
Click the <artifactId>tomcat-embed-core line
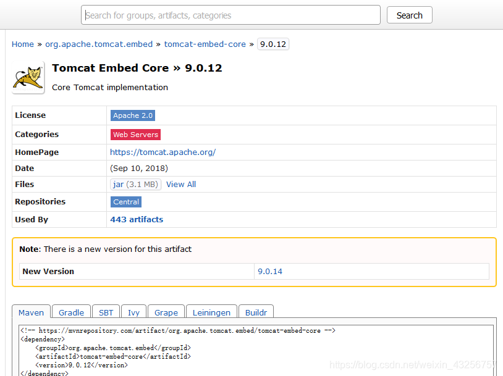pos(113,356)
